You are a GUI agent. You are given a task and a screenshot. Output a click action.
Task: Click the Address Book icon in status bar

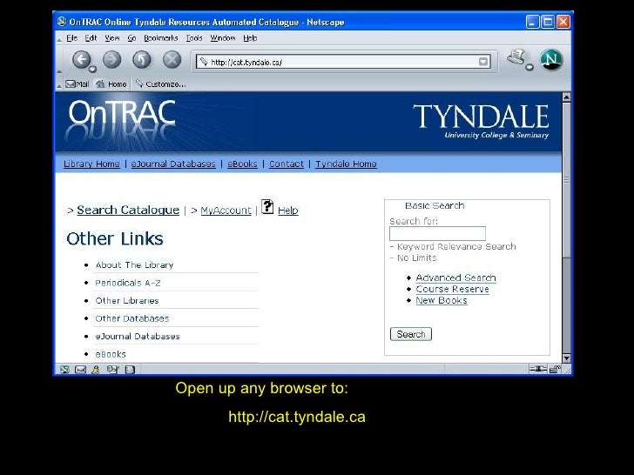pyautogui.click(x=130, y=369)
